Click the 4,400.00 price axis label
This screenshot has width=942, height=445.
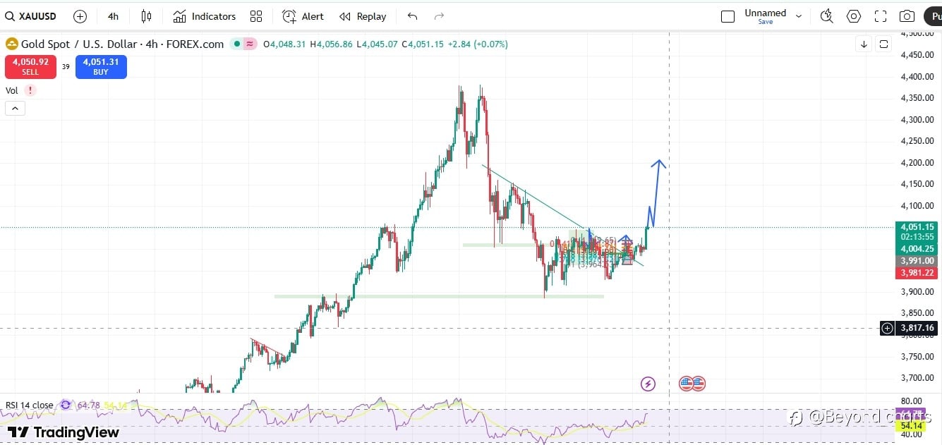[917, 76]
